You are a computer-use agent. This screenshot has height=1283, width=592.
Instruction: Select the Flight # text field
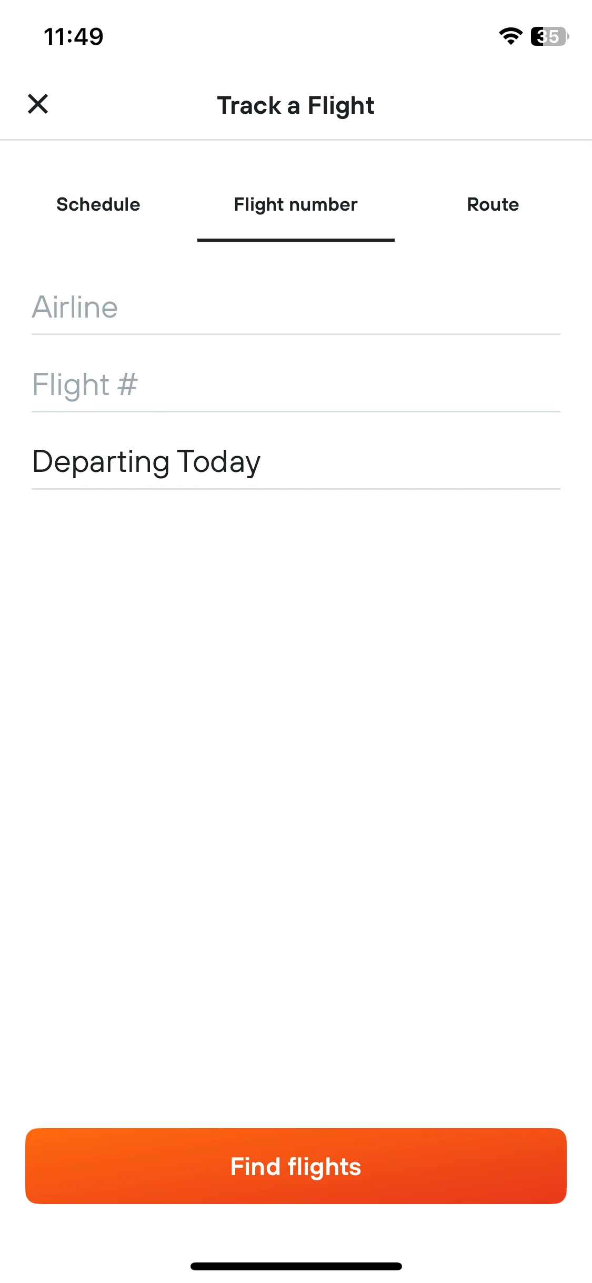click(296, 384)
